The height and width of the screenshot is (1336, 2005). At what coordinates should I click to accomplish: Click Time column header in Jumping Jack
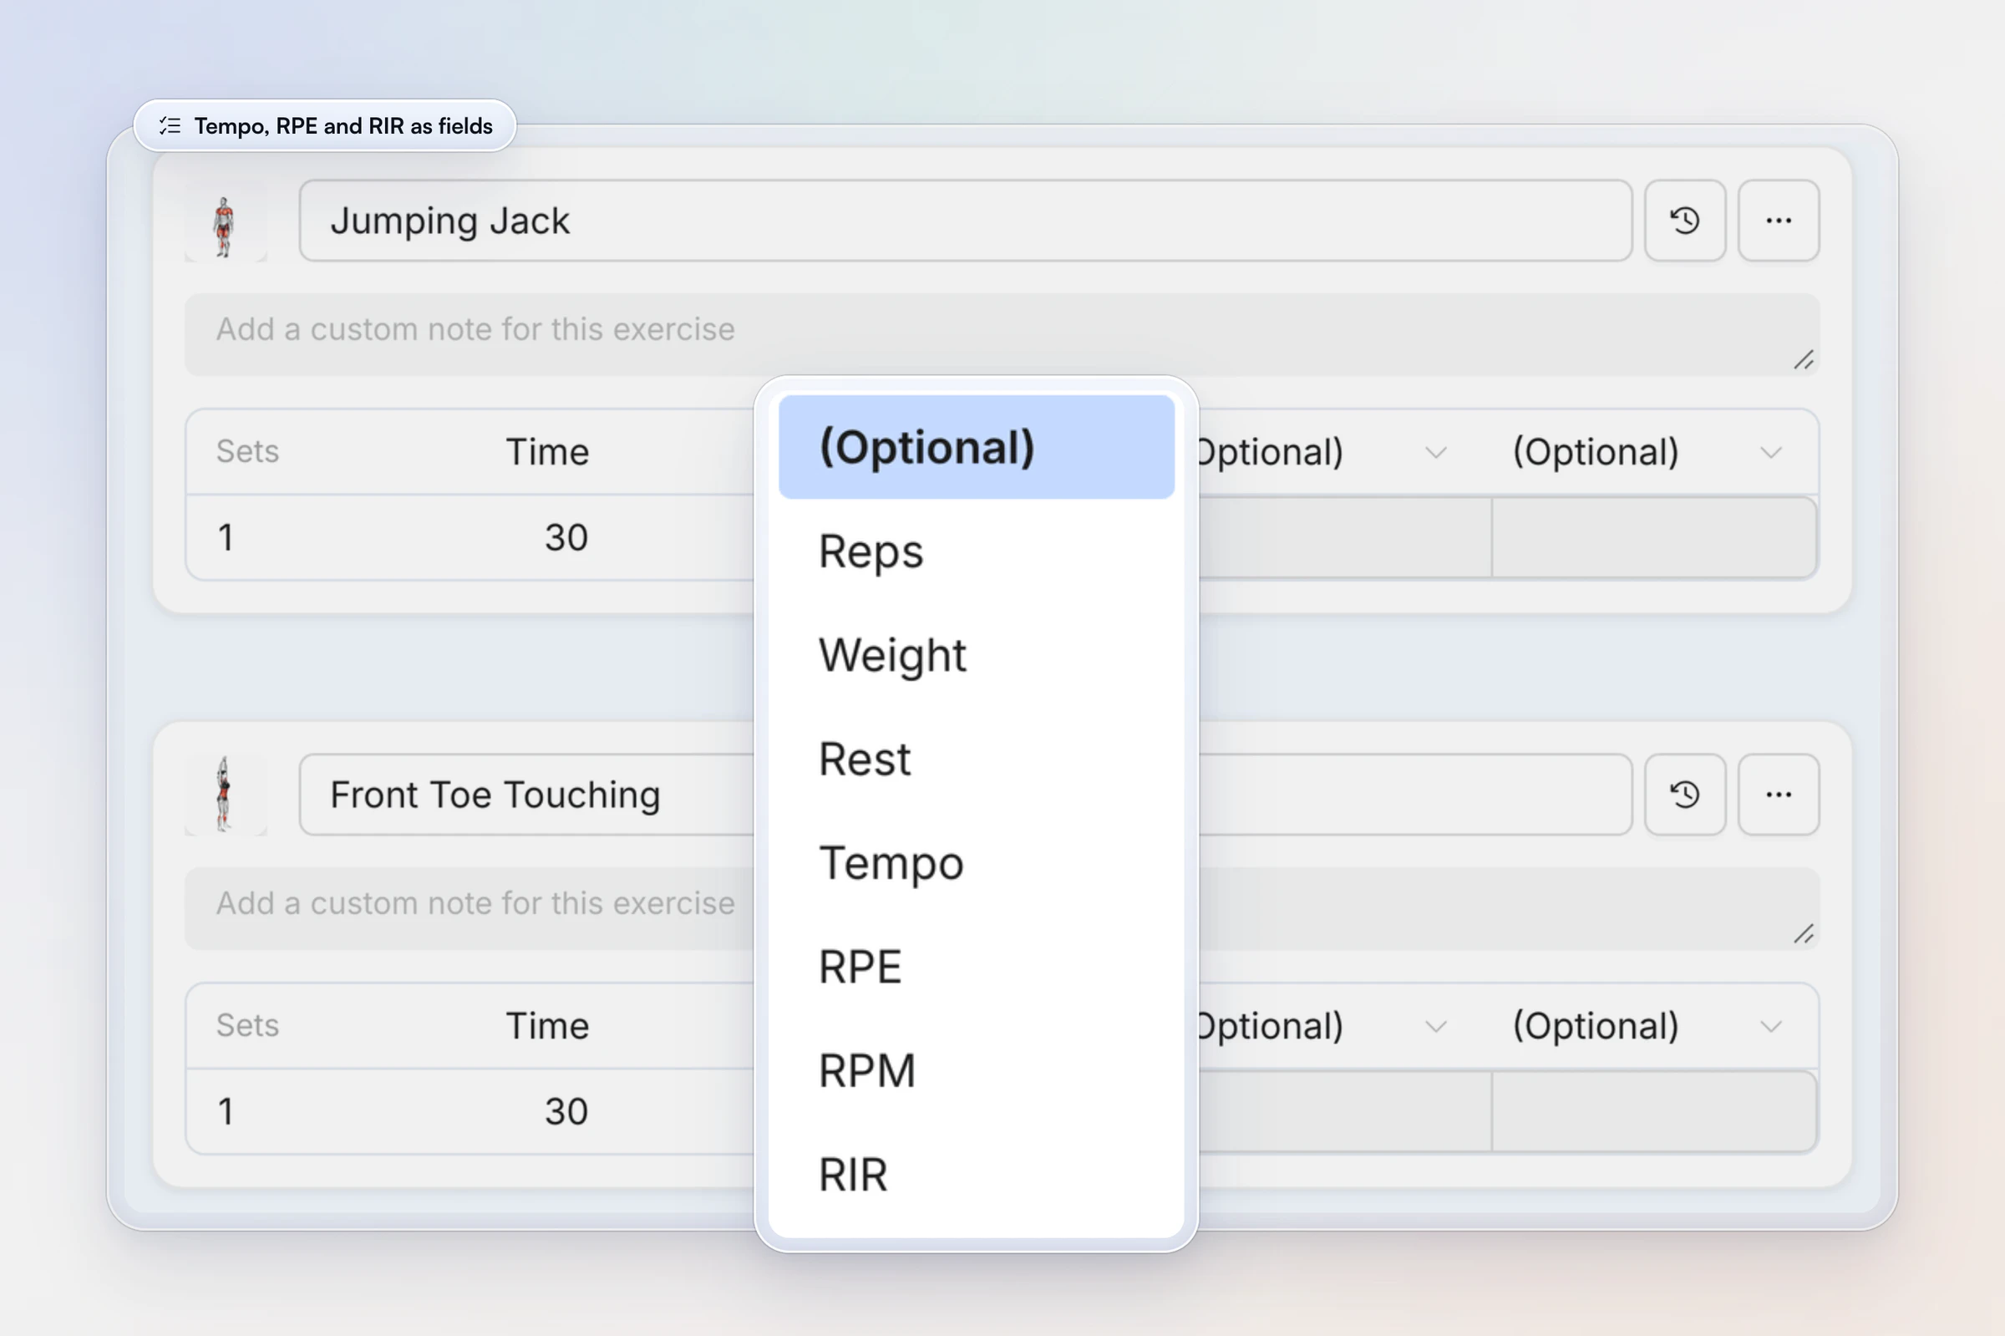pyautogui.click(x=548, y=452)
